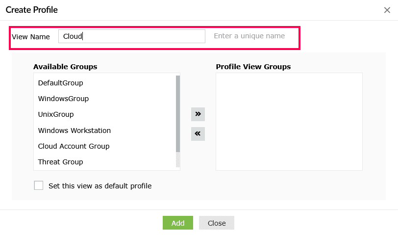Select Cloud Account Group item
Screen dimensions: 398x235
(74, 146)
